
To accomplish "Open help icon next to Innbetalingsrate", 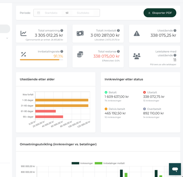I will tap(62, 51).
